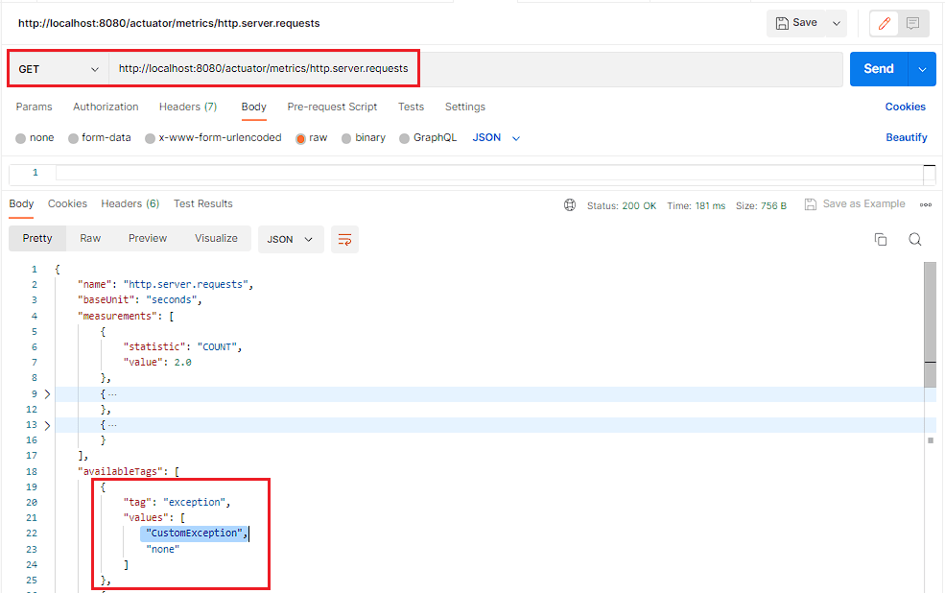The height and width of the screenshot is (593, 945).
Task: Click the pencil edit icon near Send
Action: pyautogui.click(x=882, y=23)
